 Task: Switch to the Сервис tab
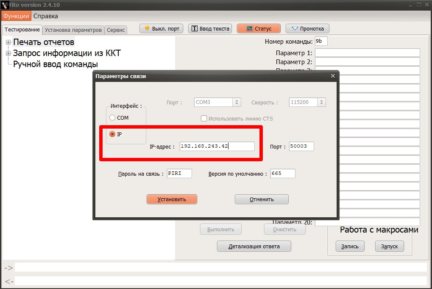(116, 30)
